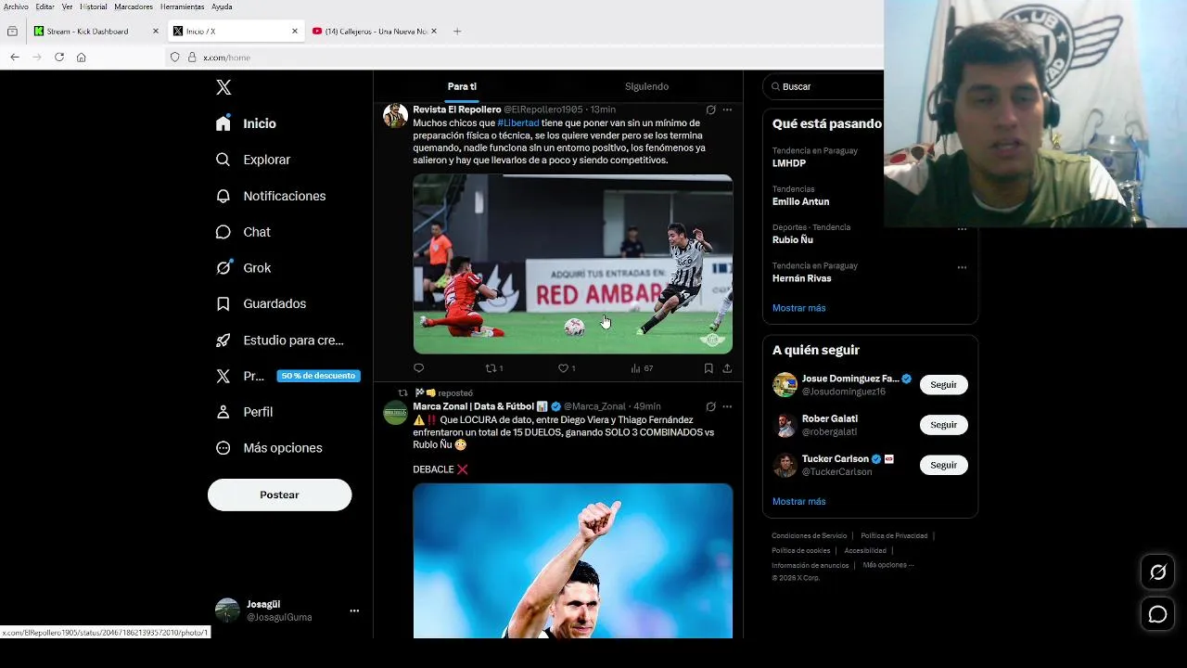Open account menu dots next to Josagül
This screenshot has height=668, width=1187.
[x=354, y=610]
